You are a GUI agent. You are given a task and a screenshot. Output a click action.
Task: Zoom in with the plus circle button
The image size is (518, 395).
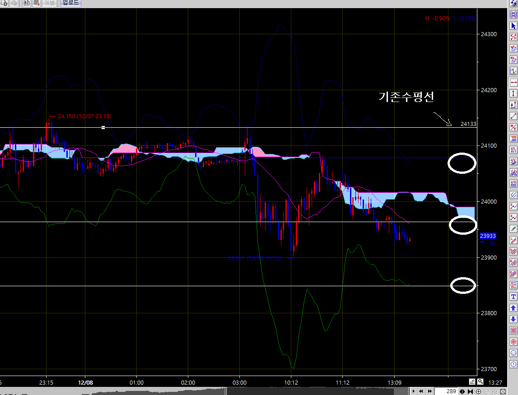click(479, 391)
